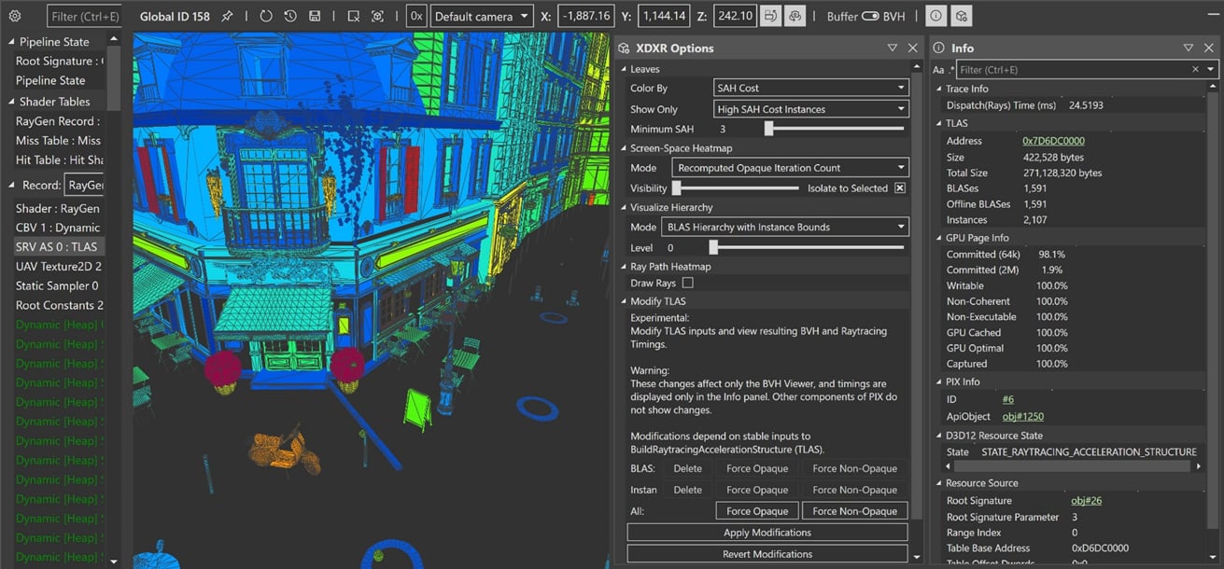
Task: Click the Revert Modifications button
Action: (767, 554)
